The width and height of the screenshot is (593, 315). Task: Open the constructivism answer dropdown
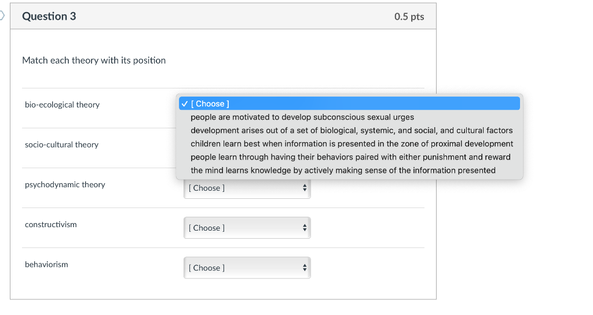point(247,228)
